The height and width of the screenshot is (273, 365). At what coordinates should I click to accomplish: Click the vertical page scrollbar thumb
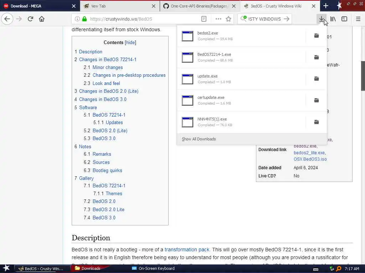click(x=363, y=76)
